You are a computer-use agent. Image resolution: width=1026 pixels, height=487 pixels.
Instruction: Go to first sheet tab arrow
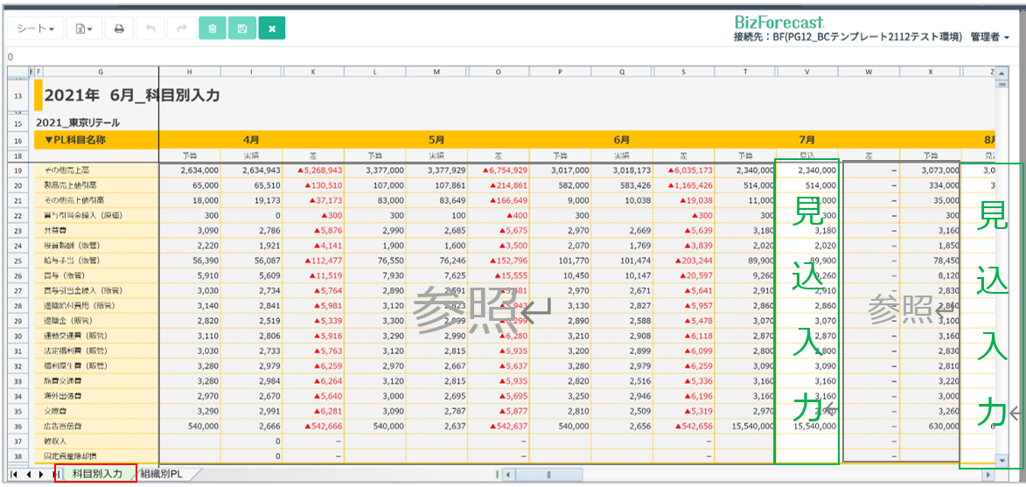click(14, 474)
